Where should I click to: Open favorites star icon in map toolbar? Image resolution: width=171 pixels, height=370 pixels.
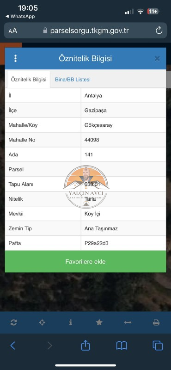point(99,322)
